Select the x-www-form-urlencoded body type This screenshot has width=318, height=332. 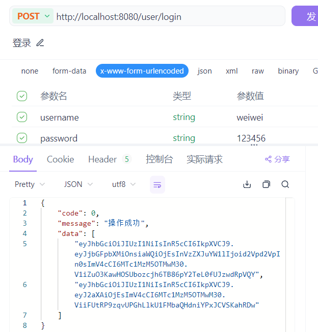(142, 71)
